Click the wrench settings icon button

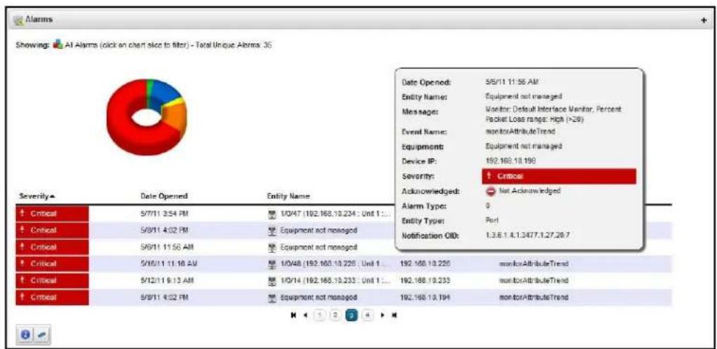(x=40, y=335)
